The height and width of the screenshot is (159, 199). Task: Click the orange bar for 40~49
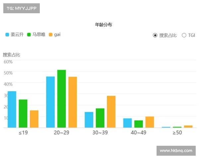[150, 122]
